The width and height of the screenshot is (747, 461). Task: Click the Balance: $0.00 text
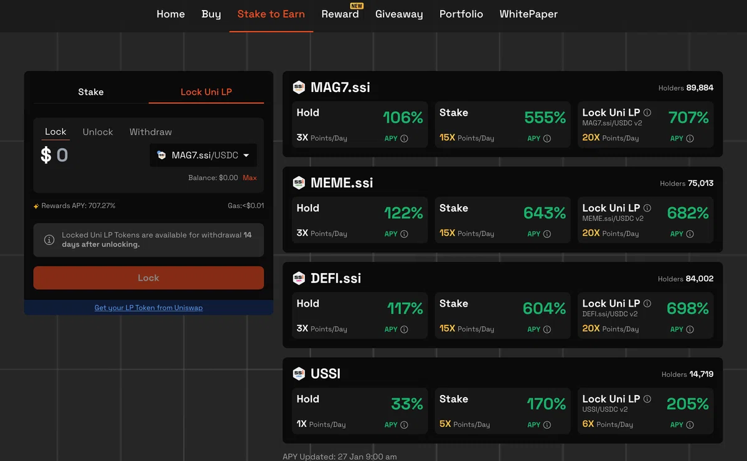click(x=213, y=178)
